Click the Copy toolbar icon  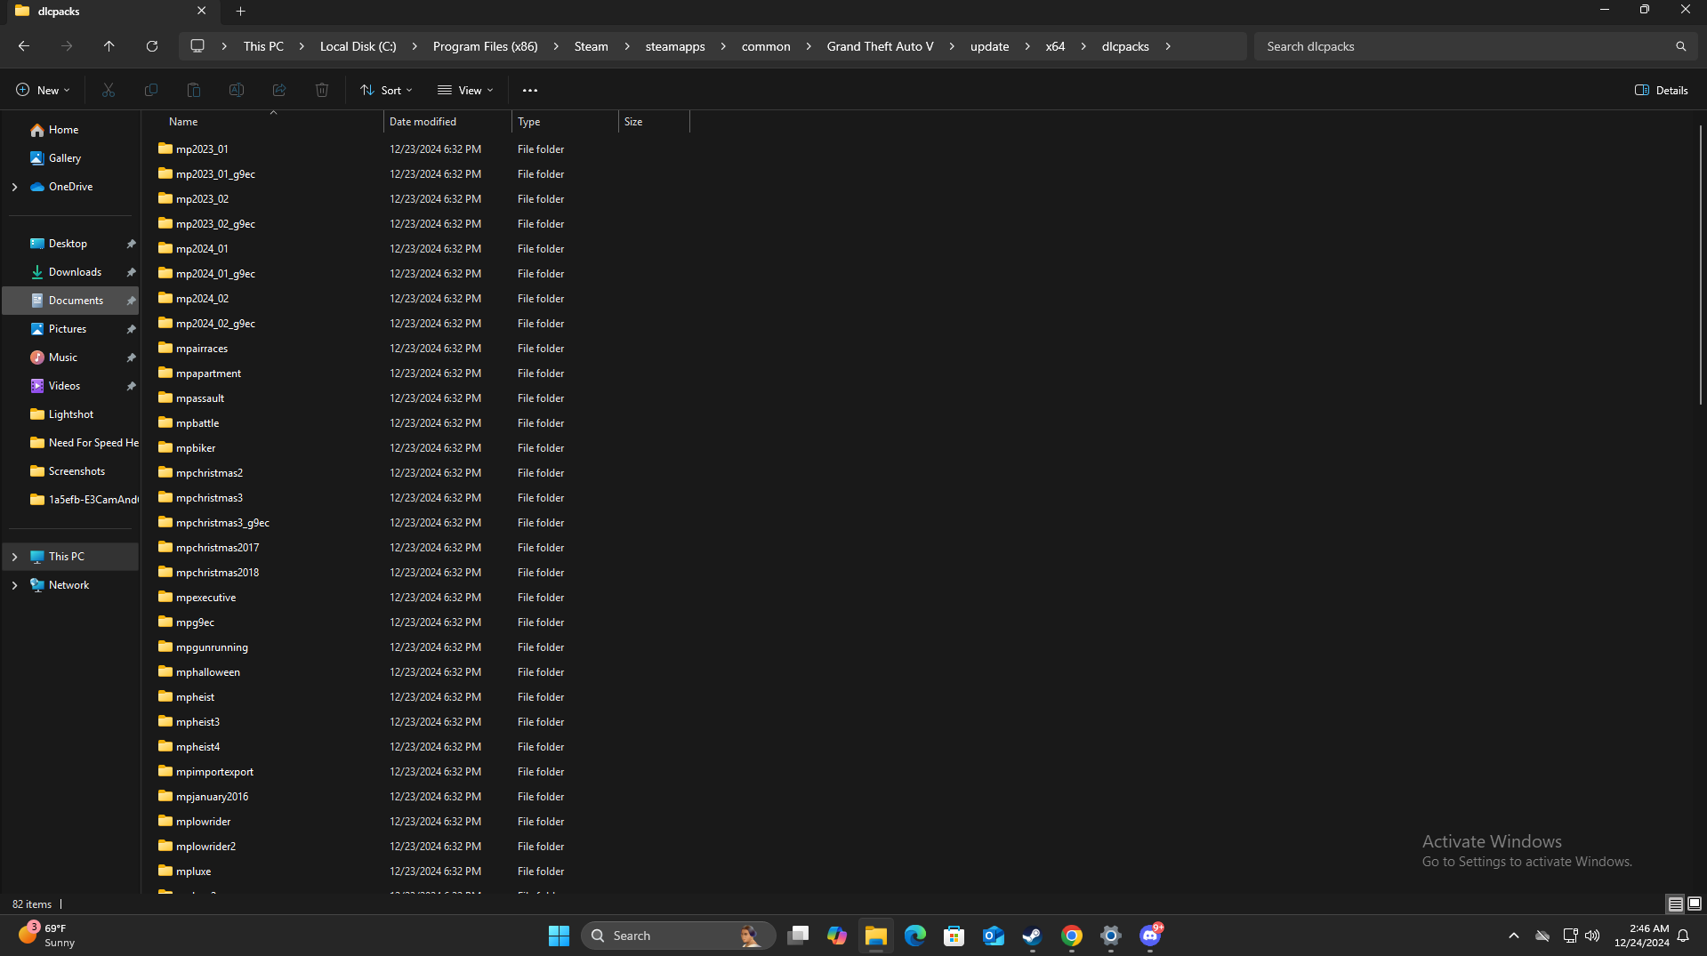[151, 90]
